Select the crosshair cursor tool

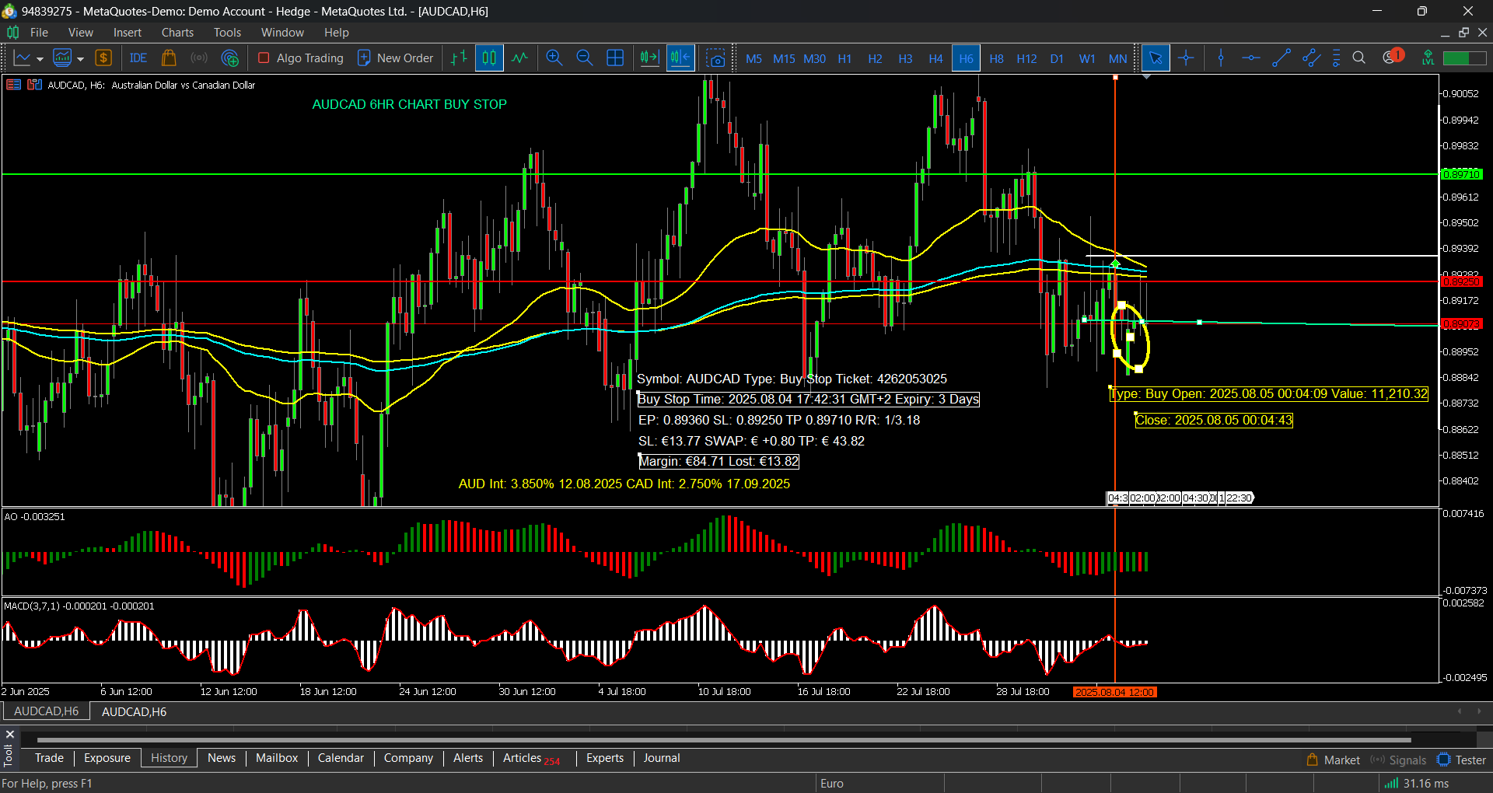pyautogui.click(x=1186, y=58)
